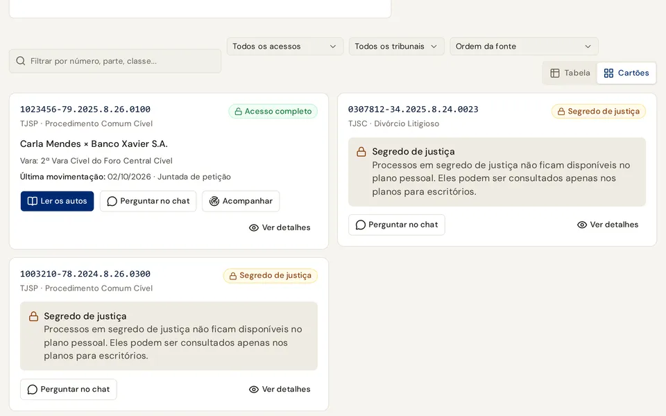Click the eye icon on card 1003210-78
The height and width of the screenshot is (416, 666).
pyautogui.click(x=254, y=390)
